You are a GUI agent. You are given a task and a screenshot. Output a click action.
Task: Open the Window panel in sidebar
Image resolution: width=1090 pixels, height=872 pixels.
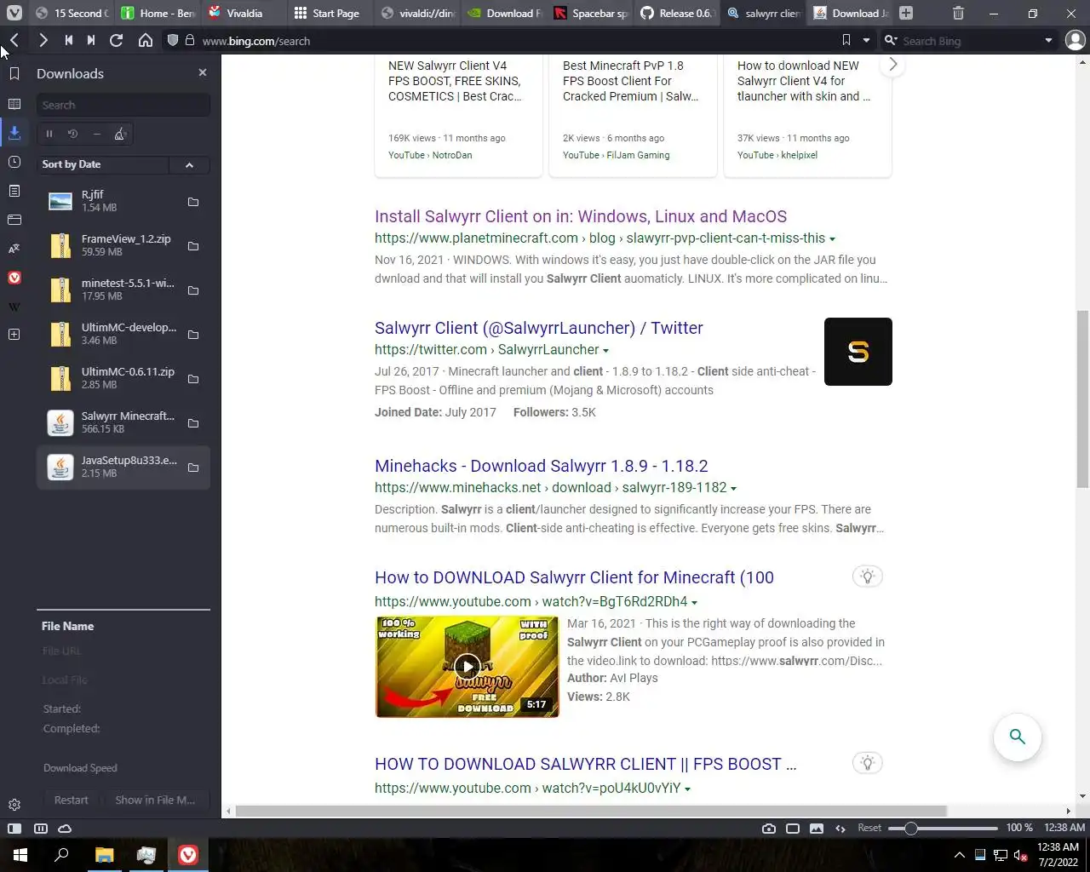pyautogui.click(x=14, y=220)
